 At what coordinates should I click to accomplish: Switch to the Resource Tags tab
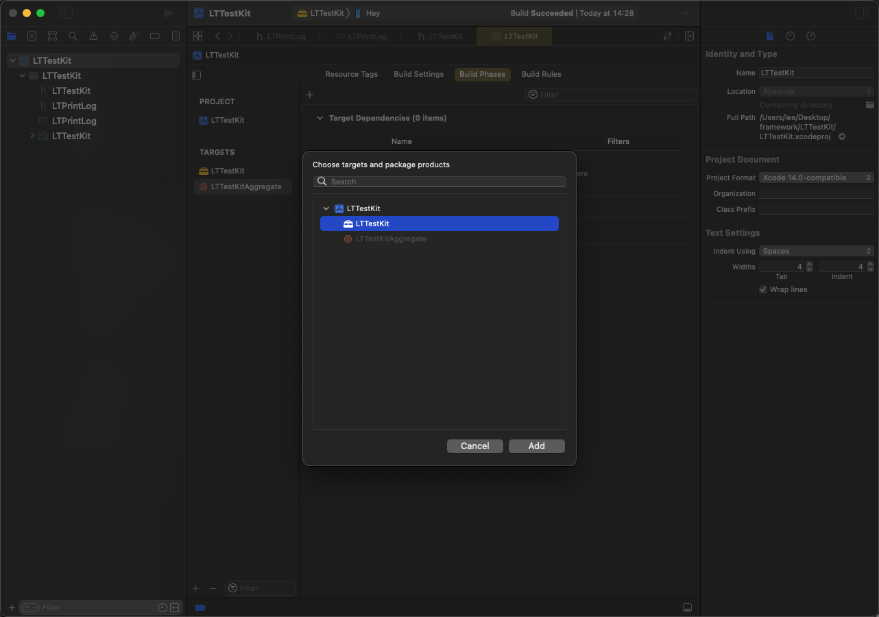(x=351, y=74)
